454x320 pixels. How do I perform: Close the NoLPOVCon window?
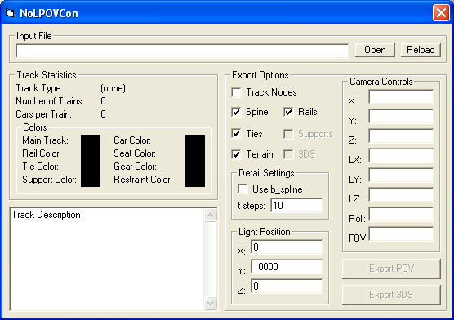(x=441, y=13)
